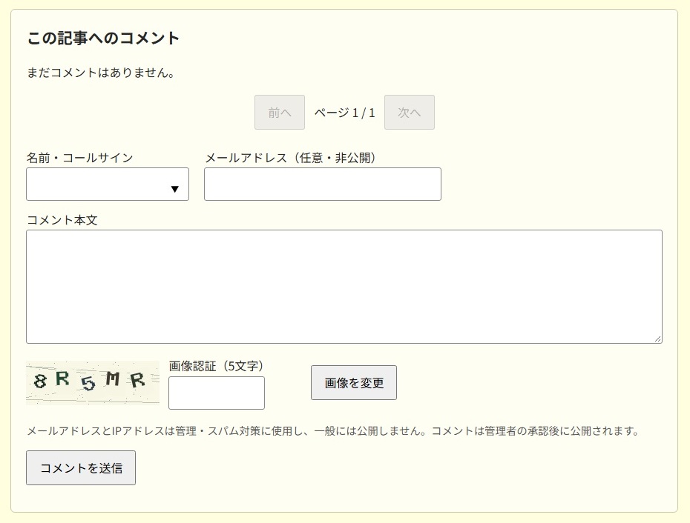Click the captcha image 8R5MR
690x523 pixels.
(x=93, y=383)
